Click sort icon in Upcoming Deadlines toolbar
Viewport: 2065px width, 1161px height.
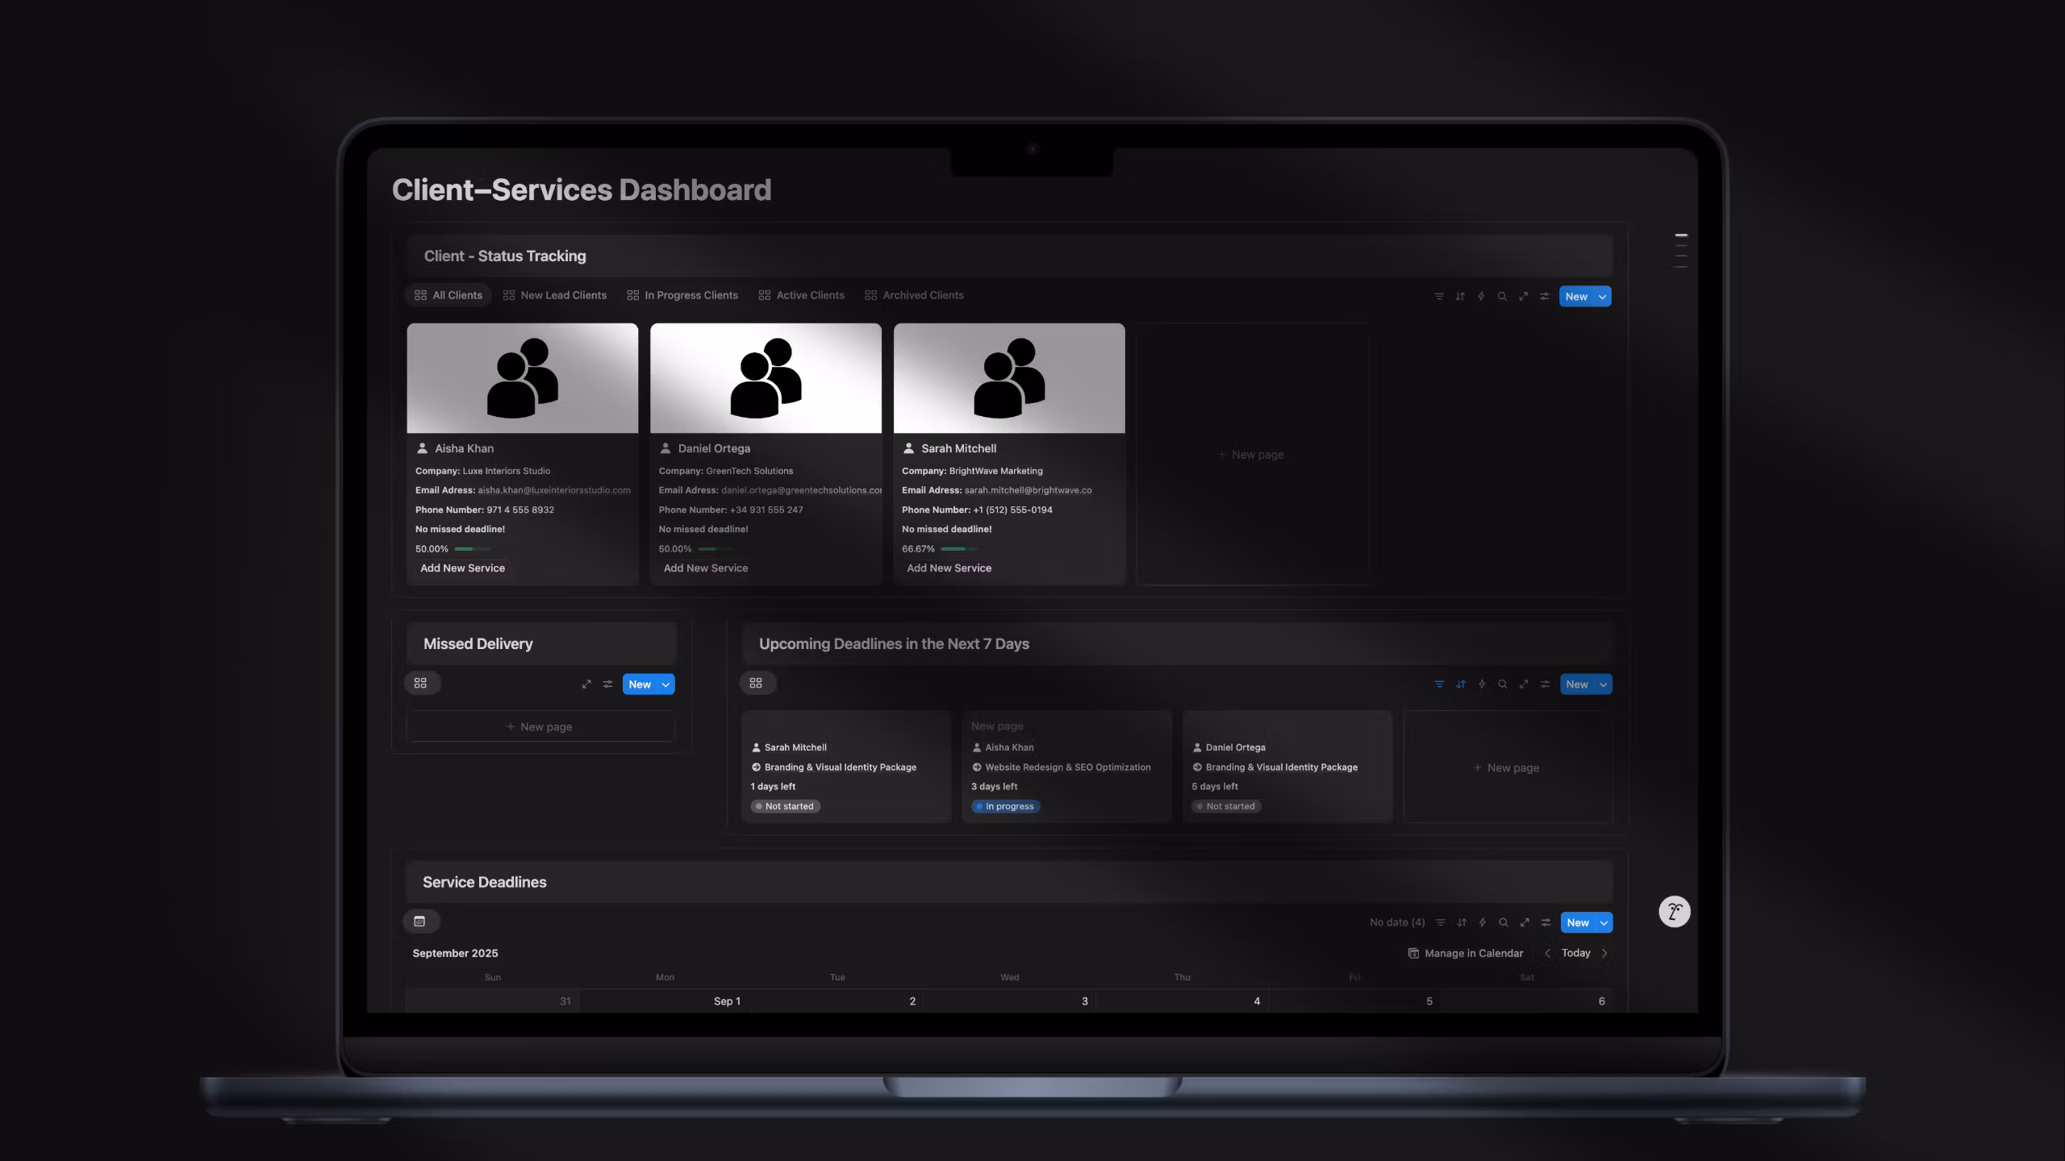tap(1461, 685)
